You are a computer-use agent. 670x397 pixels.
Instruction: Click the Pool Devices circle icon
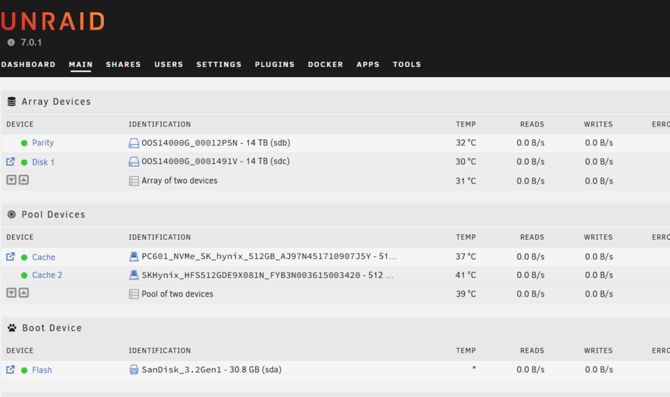pos(11,214)
